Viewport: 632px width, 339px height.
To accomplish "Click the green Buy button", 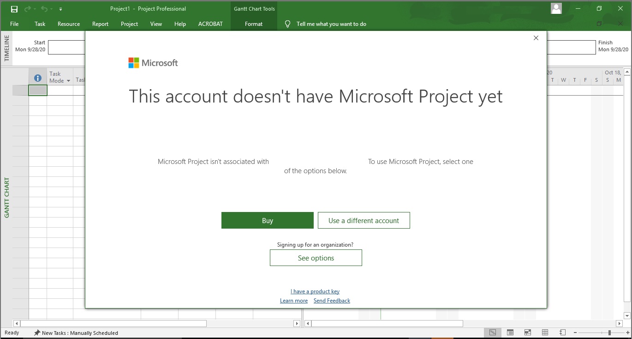I will 268,220.
